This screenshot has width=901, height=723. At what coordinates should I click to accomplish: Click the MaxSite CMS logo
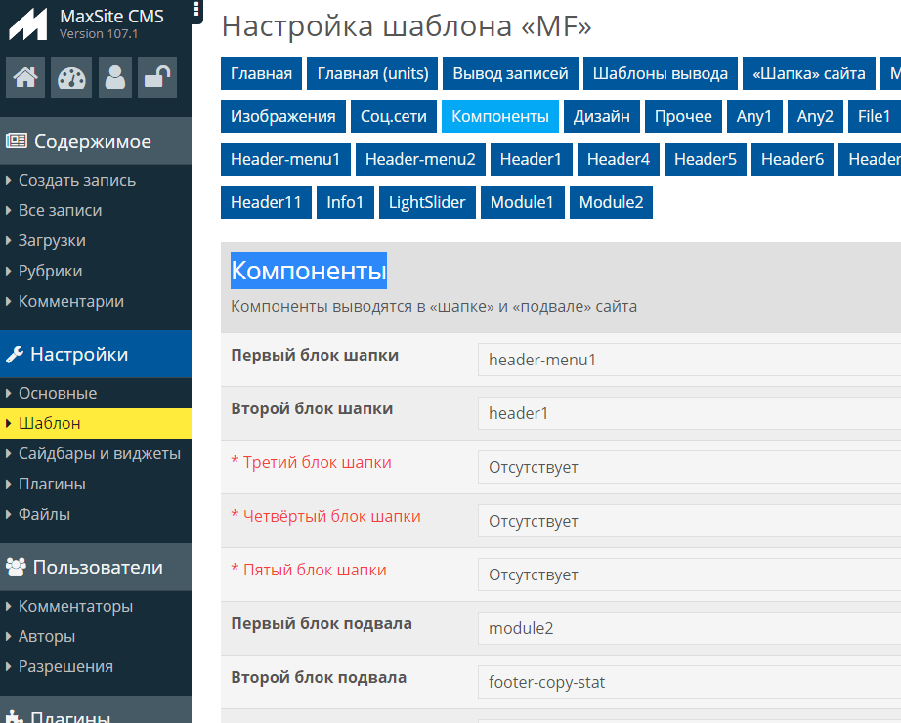pos(28,24)
